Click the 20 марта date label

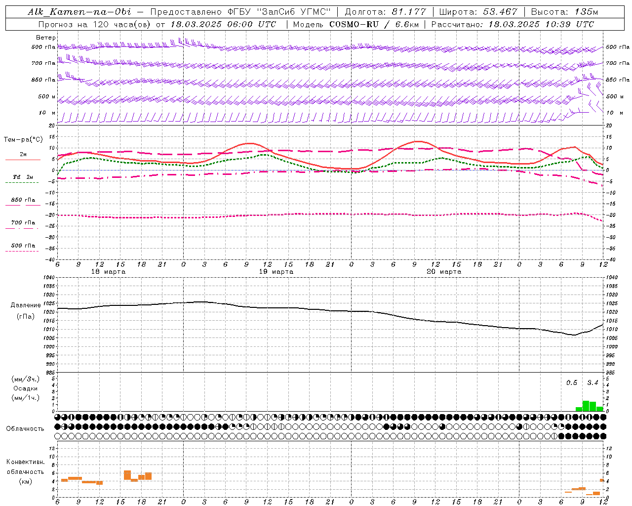tap(444, 272)
